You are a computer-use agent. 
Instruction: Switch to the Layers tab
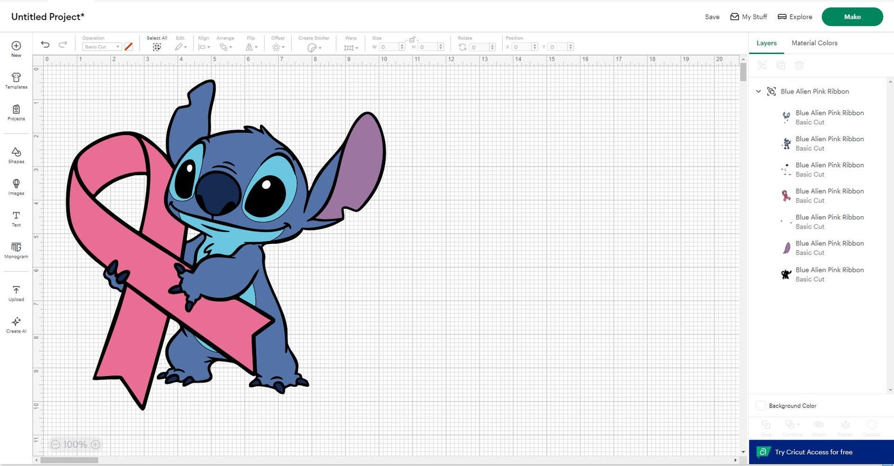[766, 43]
